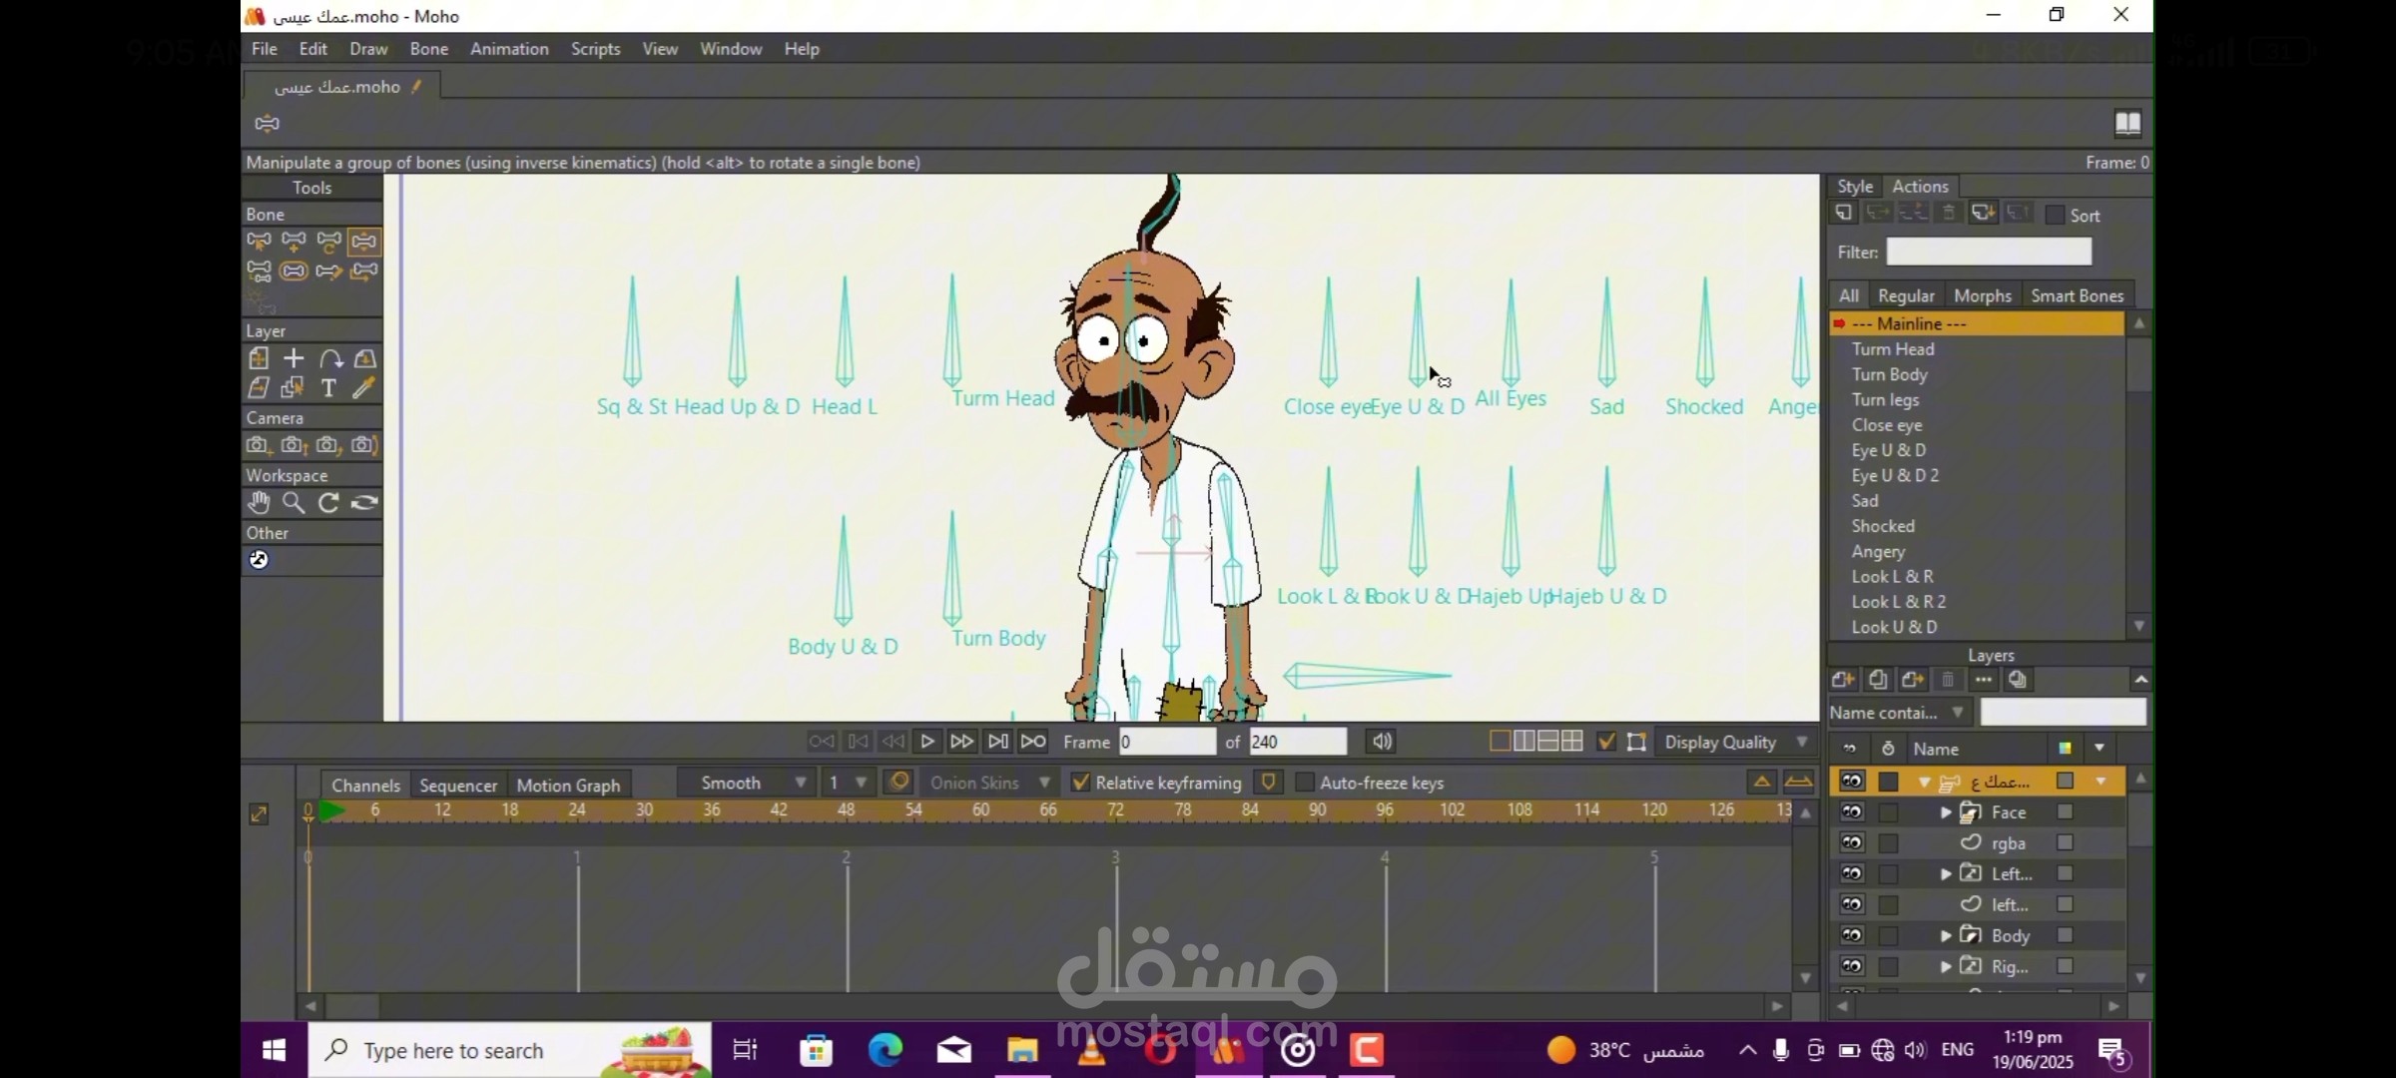Open the Bone menu
2396x1078 pixels.
pyautogui.click(x=428, y=48)
